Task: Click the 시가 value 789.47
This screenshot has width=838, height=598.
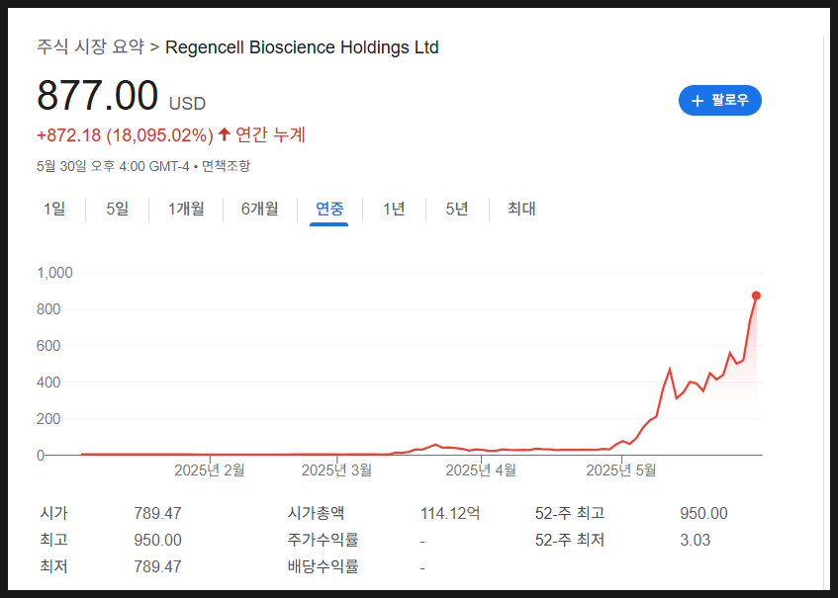Action: coord(157,514)
